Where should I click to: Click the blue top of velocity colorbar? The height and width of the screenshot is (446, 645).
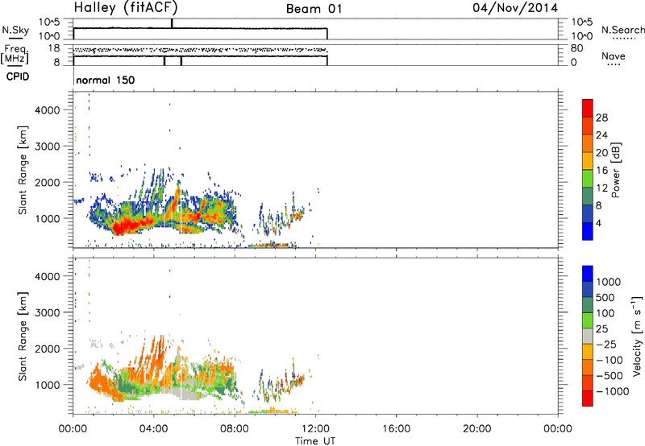point(588,274)
